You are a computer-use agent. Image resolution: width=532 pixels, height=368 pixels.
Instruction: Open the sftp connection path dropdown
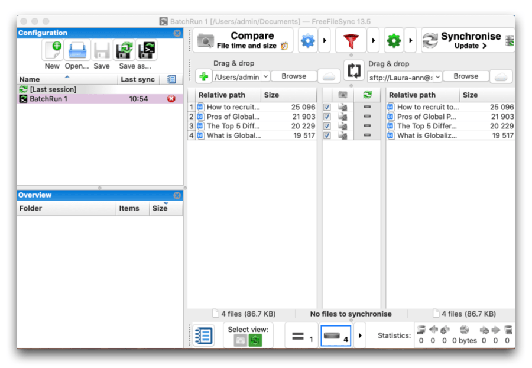[437, 76]
